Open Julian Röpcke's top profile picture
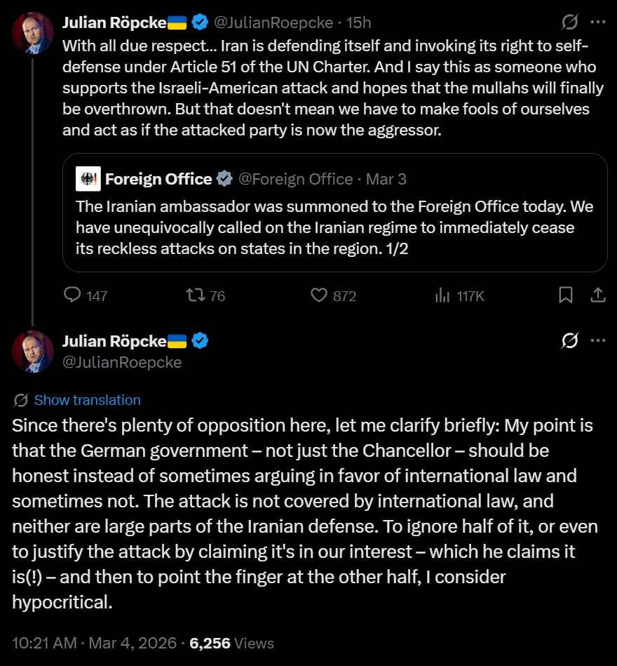Image resolution: width=617 pixels, height=666 pixels. [x=33, y=33]
